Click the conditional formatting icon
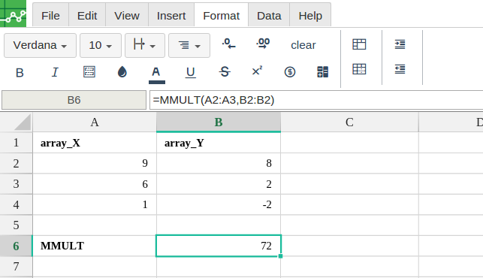483x278 pixels. (322, 72)
